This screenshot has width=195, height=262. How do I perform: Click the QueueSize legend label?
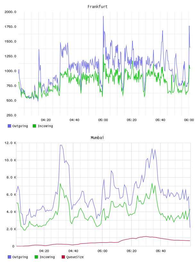coord(75,257)
